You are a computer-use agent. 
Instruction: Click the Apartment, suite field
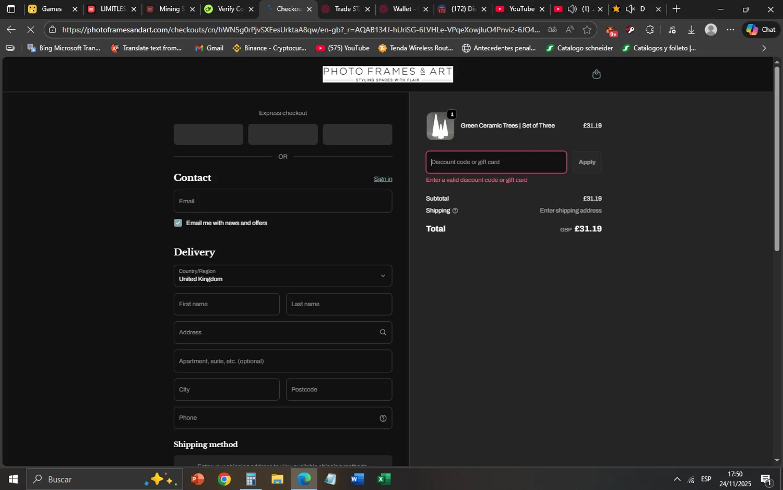283,361
